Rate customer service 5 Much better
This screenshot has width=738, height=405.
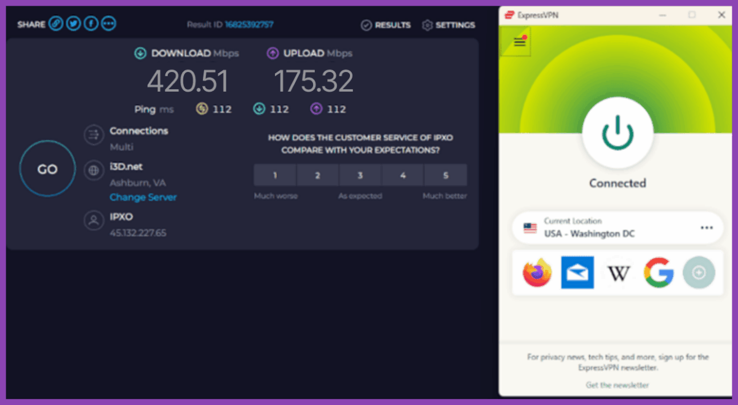point(446,175)
